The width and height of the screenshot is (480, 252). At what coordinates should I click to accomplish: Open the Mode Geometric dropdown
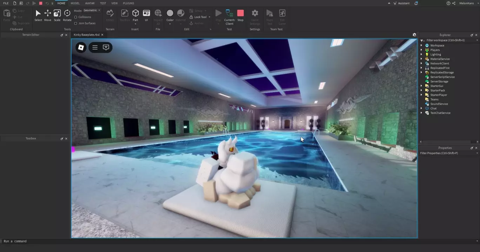click(x=92, y=10)
